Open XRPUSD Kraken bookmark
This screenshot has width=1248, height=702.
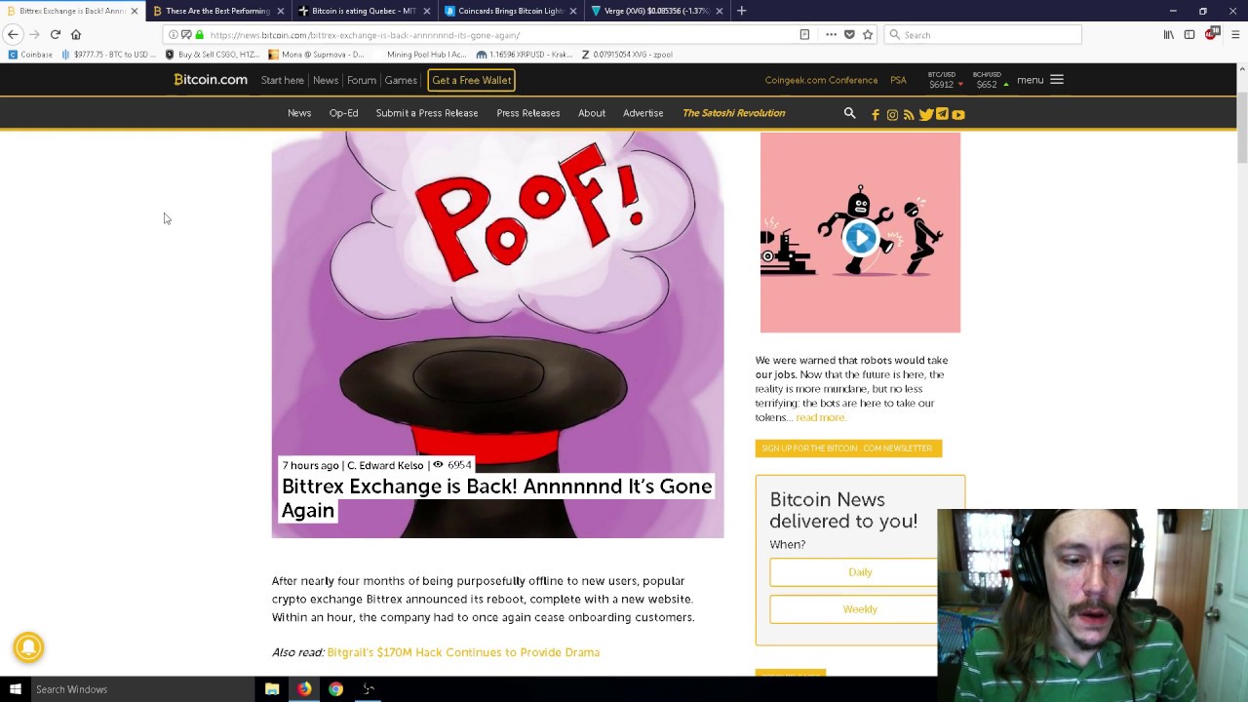525,55
